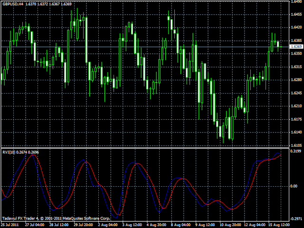Click the 1.6315 price axis label
This screenshot has width=304, height=228.
coord(296,66)
